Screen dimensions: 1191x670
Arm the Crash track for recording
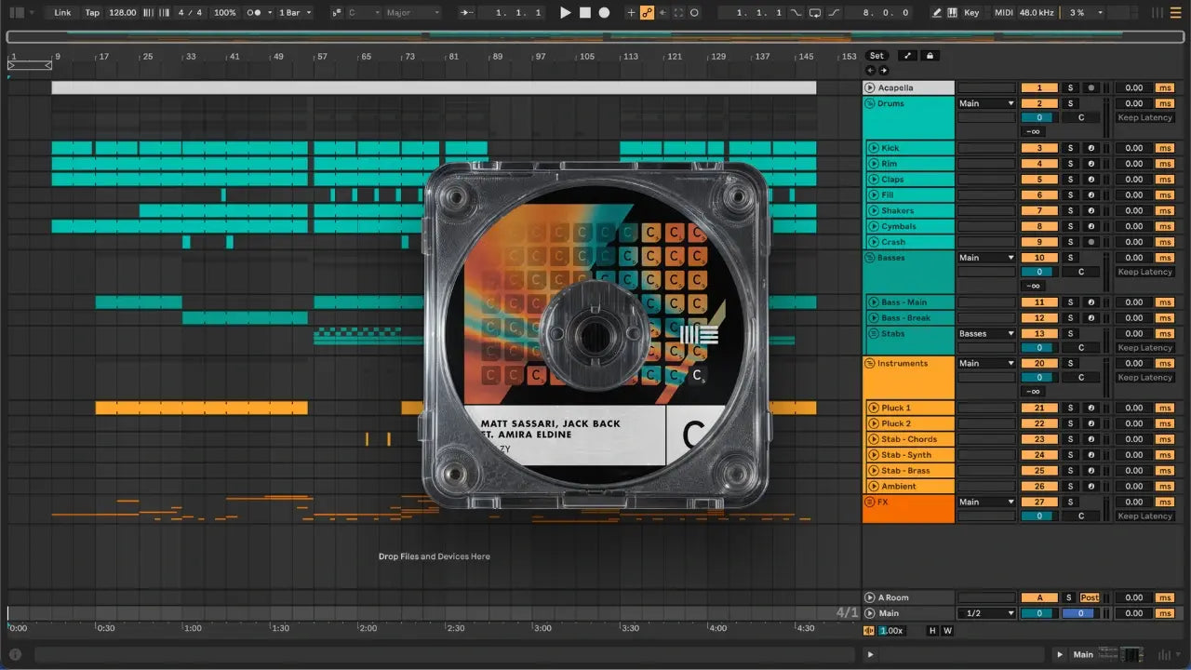[1091, 242]
